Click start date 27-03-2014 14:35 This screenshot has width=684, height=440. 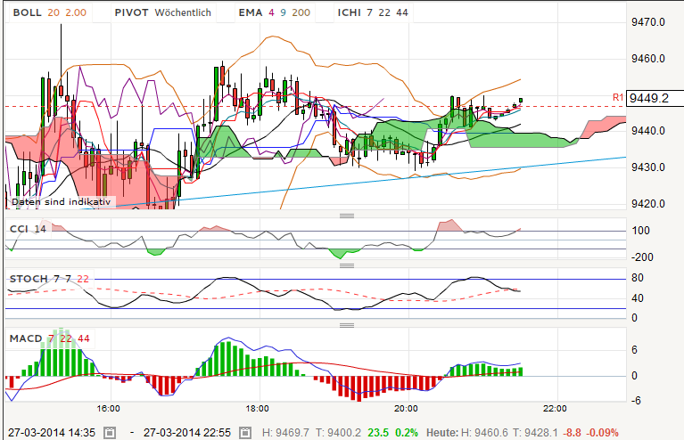pyautogui.click(x=52, y=433)
